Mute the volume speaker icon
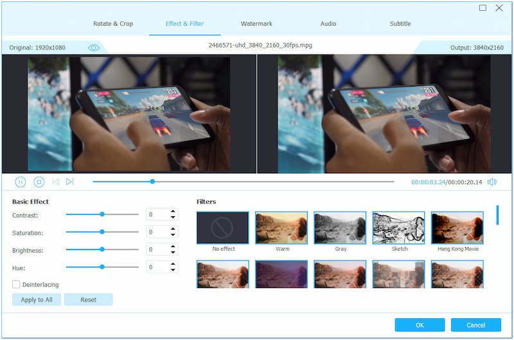Image resolution: width=514 pixels, height=340 pixels. pos(492,182)
